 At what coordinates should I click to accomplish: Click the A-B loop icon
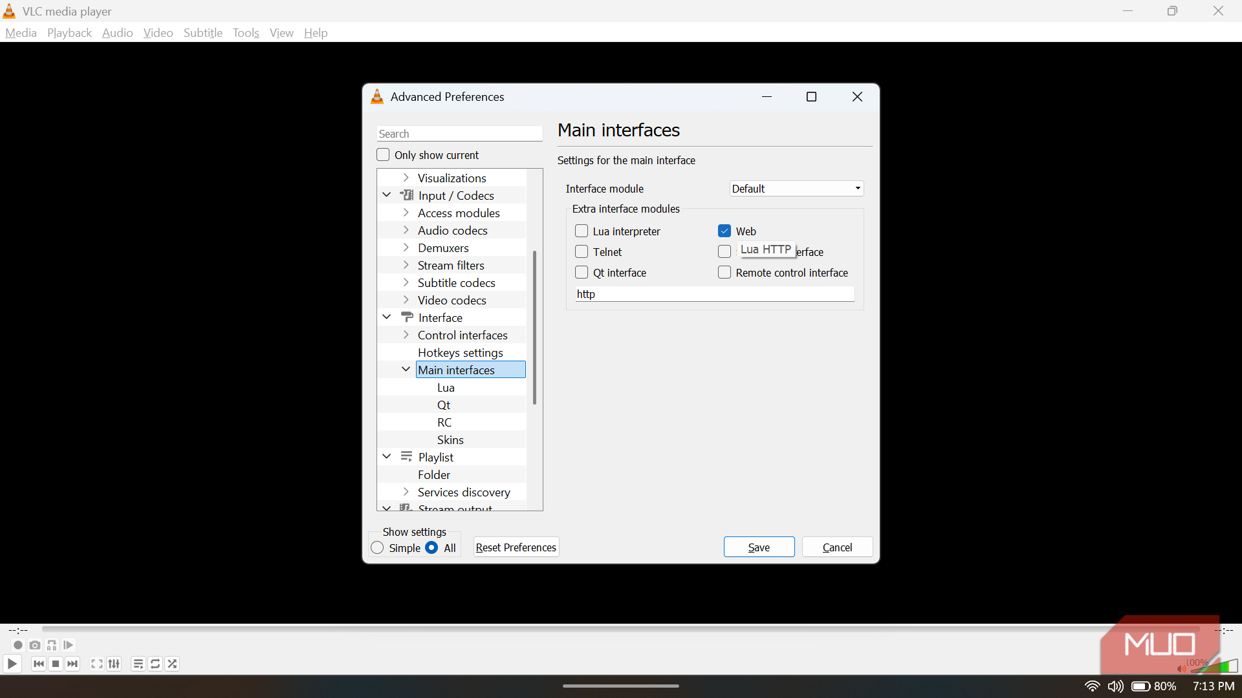point(52,645)
